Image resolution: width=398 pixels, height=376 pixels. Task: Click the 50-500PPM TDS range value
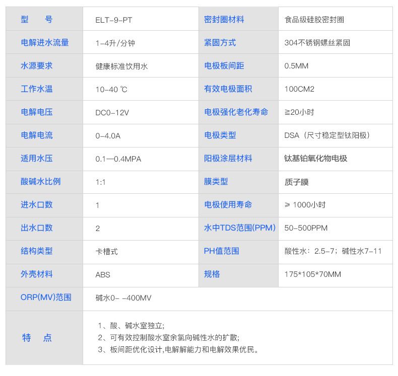[x=306, y=228]
